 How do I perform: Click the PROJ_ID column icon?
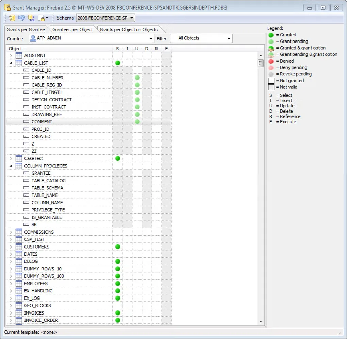click(x=26, y=129)
